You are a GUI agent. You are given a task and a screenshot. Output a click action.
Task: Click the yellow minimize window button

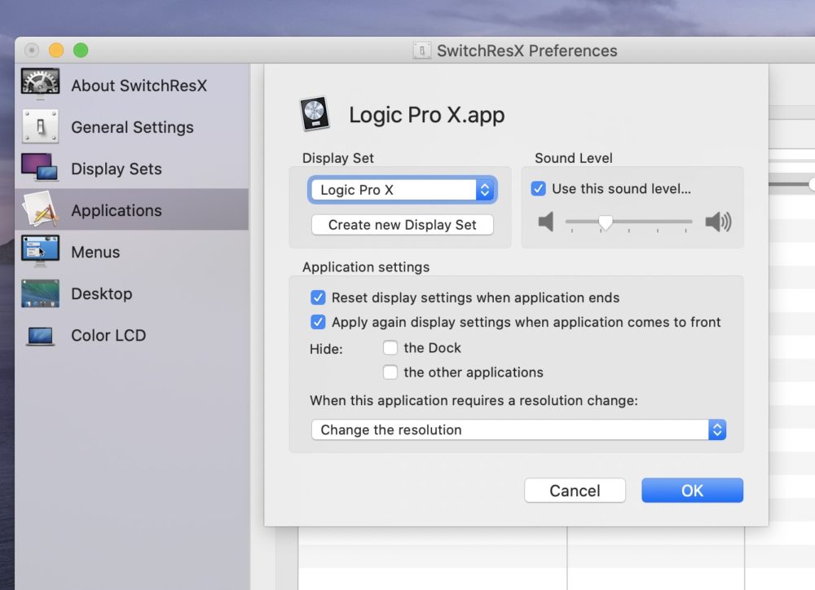pyautogui.click(x=56, y=50)
